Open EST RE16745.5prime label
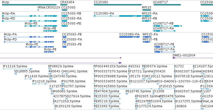This screenshot has height=110, width=213. [x=138, y=91]
